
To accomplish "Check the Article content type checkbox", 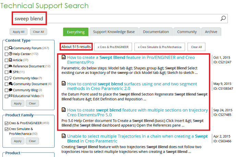I will (7, 60).
